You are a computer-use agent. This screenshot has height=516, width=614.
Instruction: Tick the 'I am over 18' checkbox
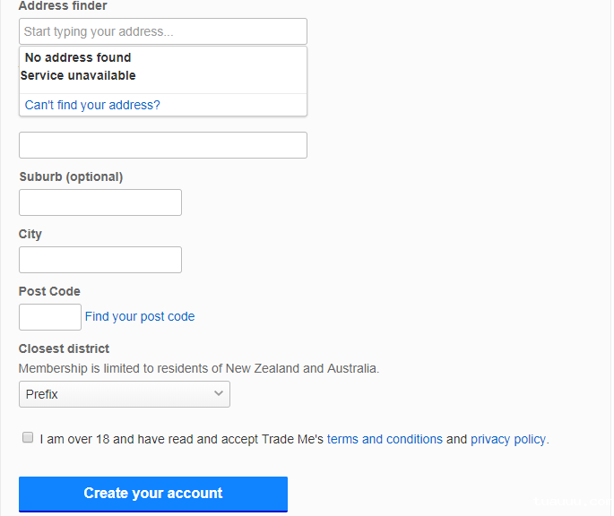pos(28,438)
